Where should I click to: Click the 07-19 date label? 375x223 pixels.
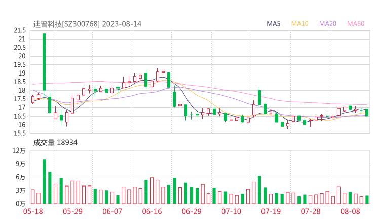click(271, 211)
